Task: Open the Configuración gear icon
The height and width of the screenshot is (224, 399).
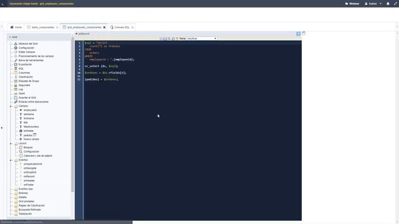Action: pyautogui.click(x=16, y=48)
